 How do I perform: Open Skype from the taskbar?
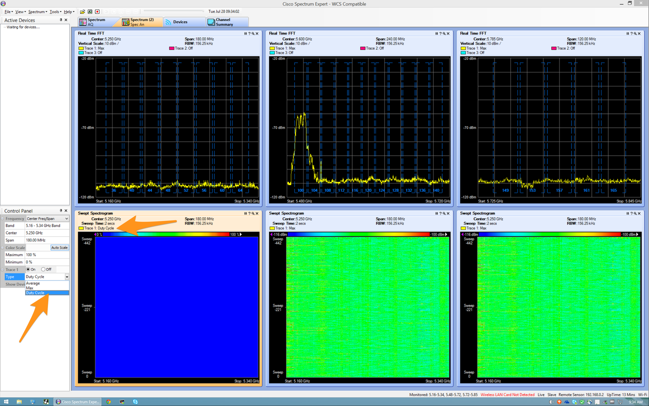[x=135, y=402]
